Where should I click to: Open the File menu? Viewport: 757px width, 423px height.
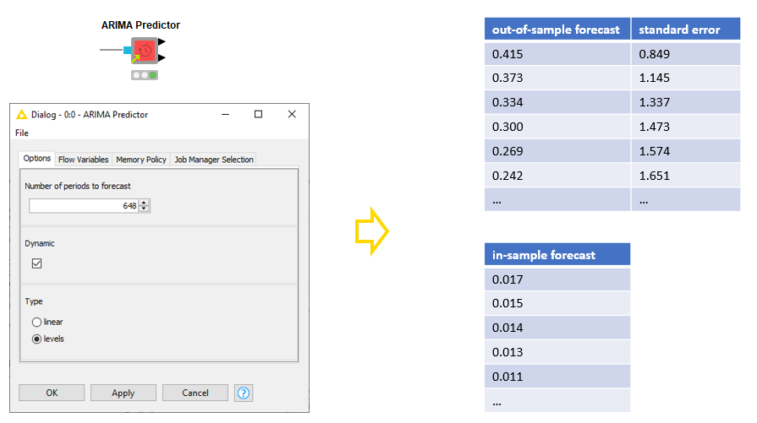pos(22,133)
